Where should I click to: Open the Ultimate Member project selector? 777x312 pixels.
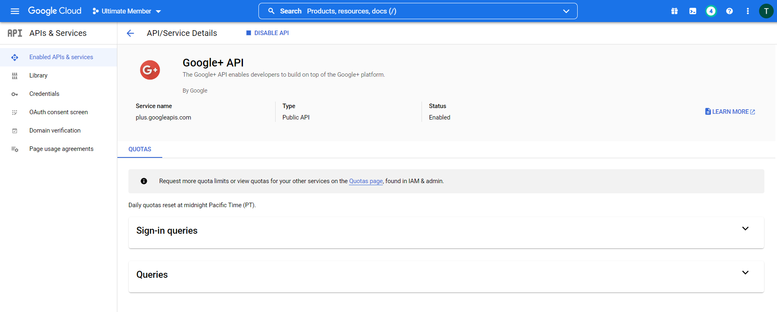click(x=127, y=11)
